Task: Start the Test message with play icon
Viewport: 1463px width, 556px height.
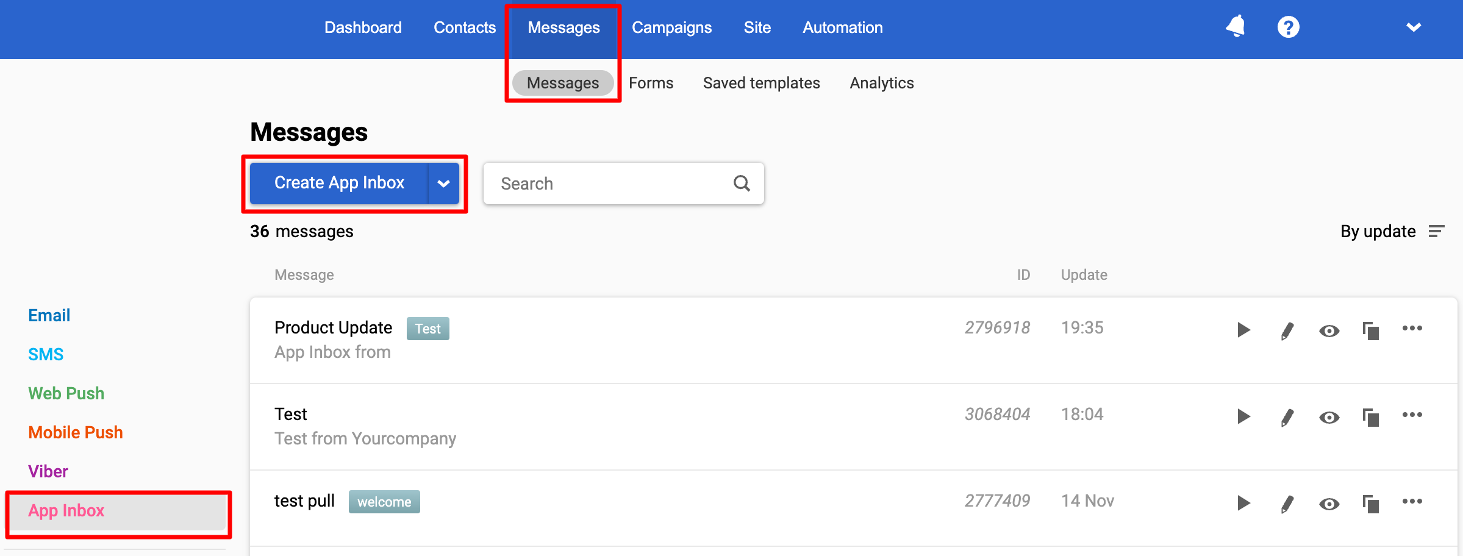Action: 1243,416
